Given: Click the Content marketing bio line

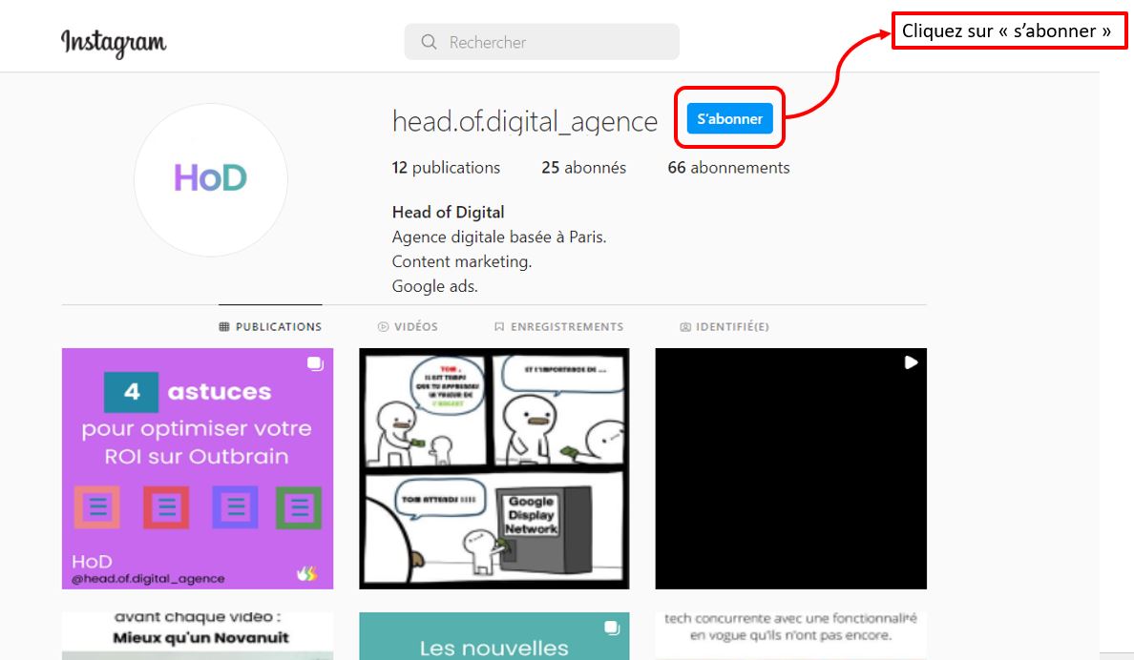Looking at the screenshot, I should coord(461,261).
